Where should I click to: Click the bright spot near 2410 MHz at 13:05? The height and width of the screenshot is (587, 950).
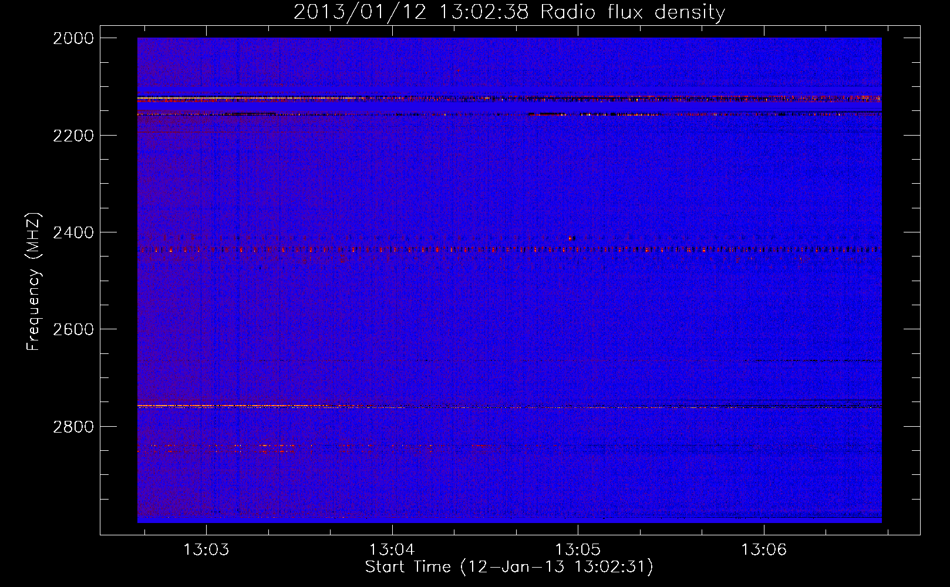pyautogui.click(x=571, y=238)
